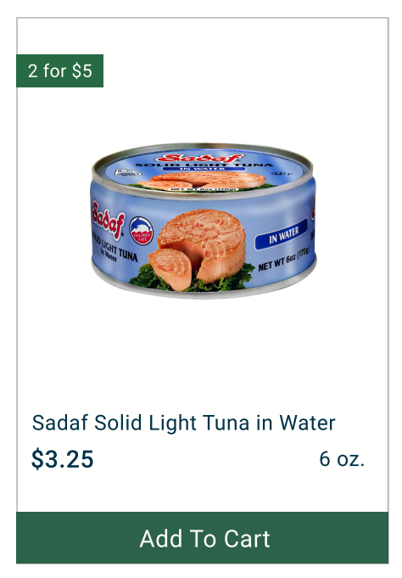Click the Dolphin Safe logo on the can
The height and width of the screenshot is (578, 402).
[x=141, y=231]
